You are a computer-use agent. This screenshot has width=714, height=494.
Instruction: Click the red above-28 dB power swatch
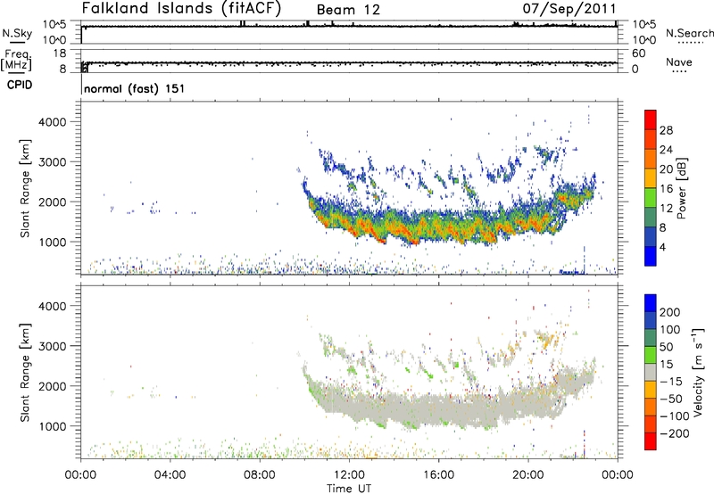coord(651,119)
